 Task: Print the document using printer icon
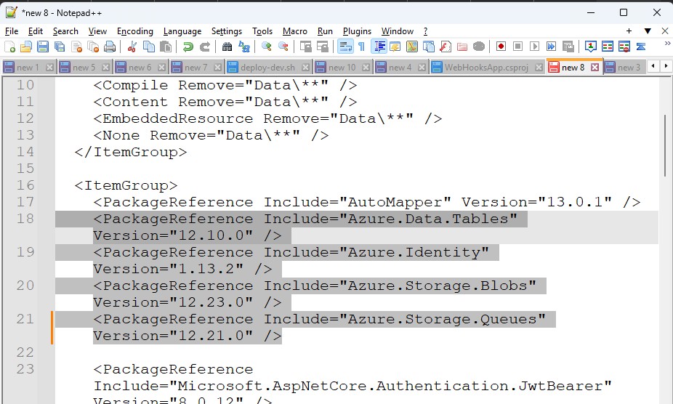point(110,47)
